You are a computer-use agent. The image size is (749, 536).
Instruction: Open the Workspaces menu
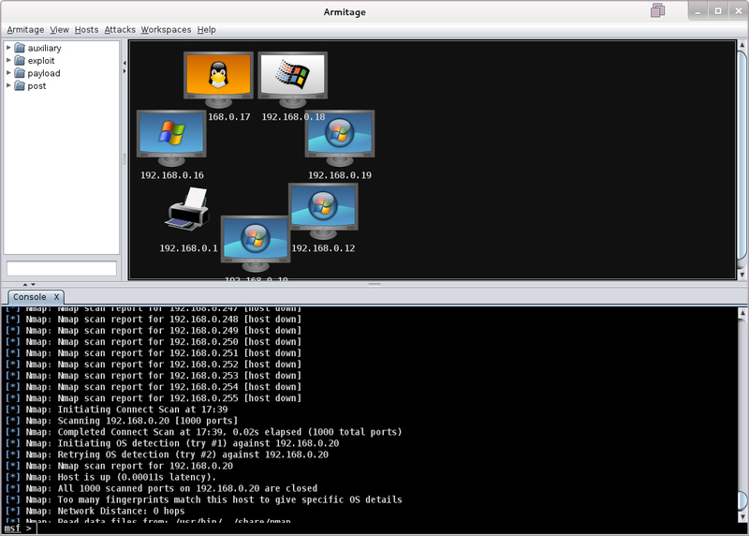(166, 30)
